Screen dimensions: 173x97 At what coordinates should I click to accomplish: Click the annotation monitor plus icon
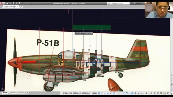click(151, 93)
